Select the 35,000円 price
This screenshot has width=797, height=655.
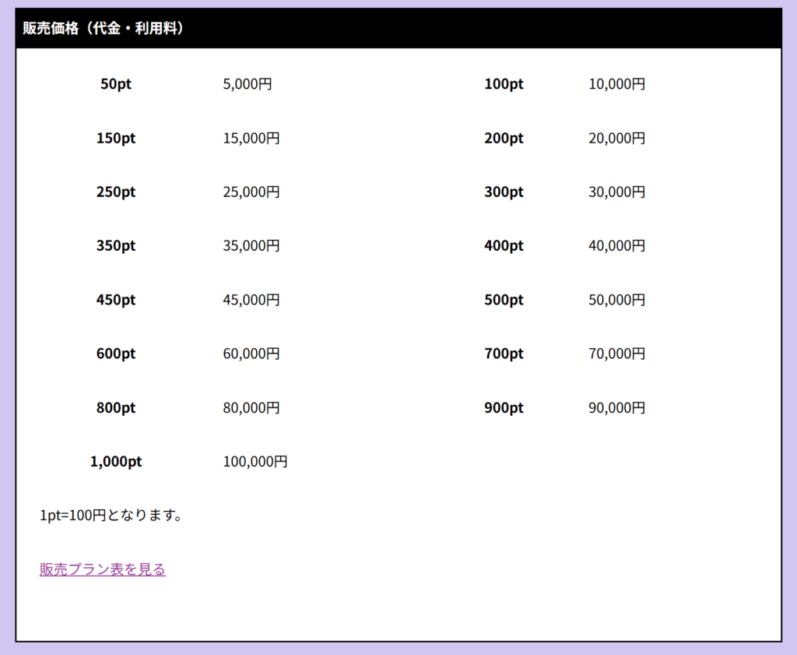251,246
